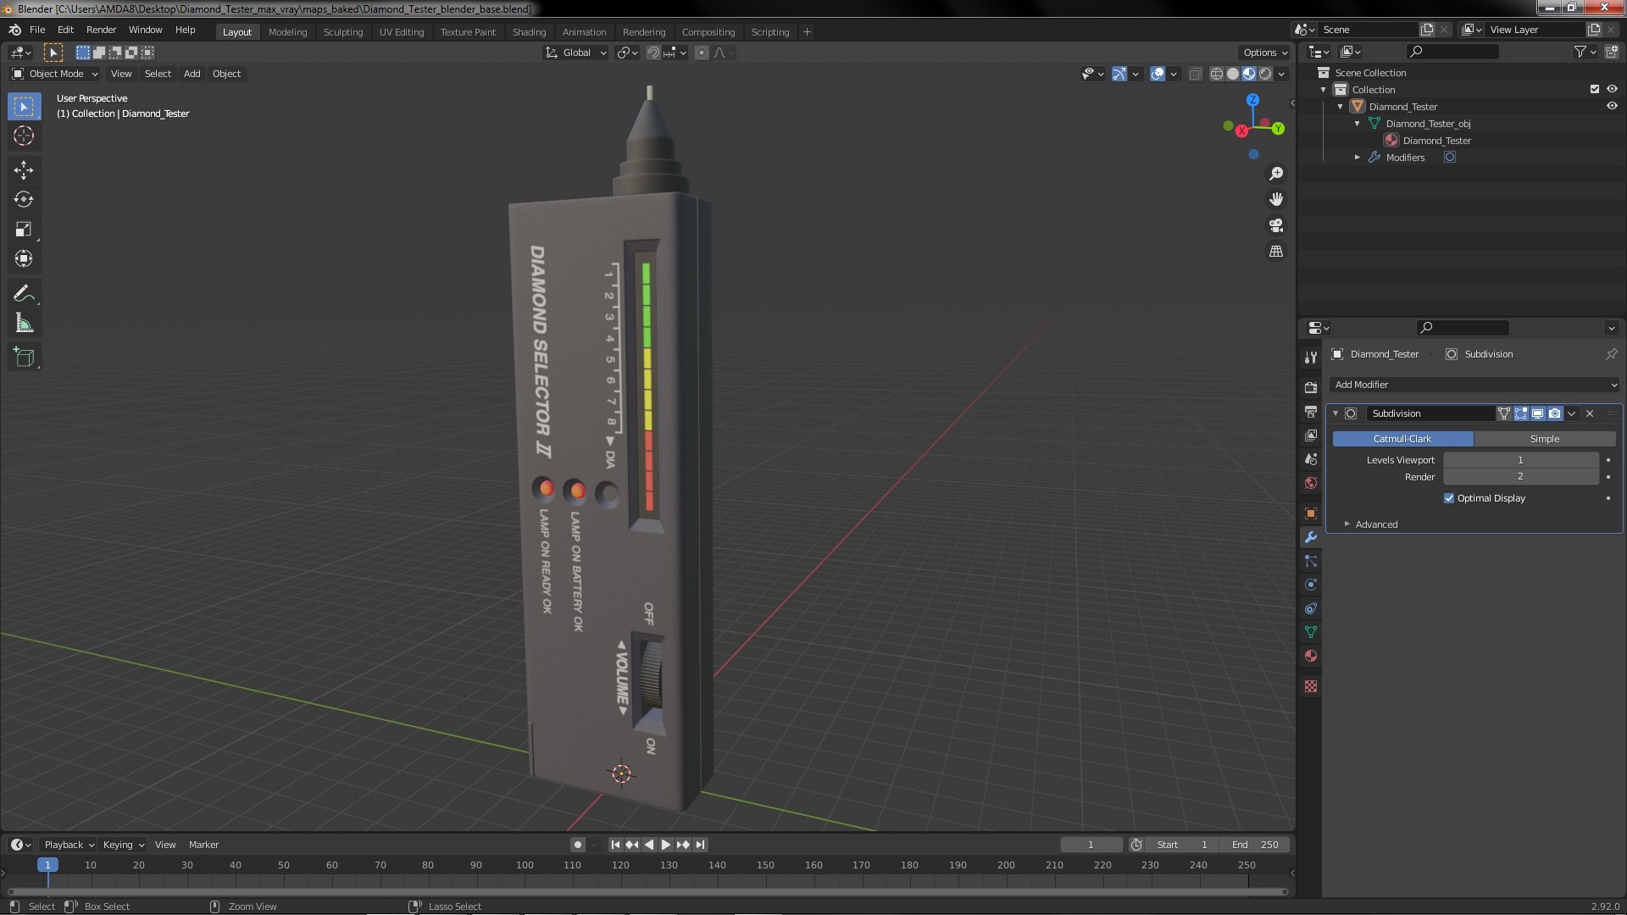Select the Catmull-Clark subdivision type
Screen dimensions: 1627x915
[x=1402, y=439]
